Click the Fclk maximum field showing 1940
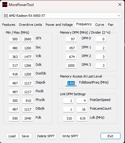Screen dimensions: 125x143 pyautogui.click(x=28, y=118)
